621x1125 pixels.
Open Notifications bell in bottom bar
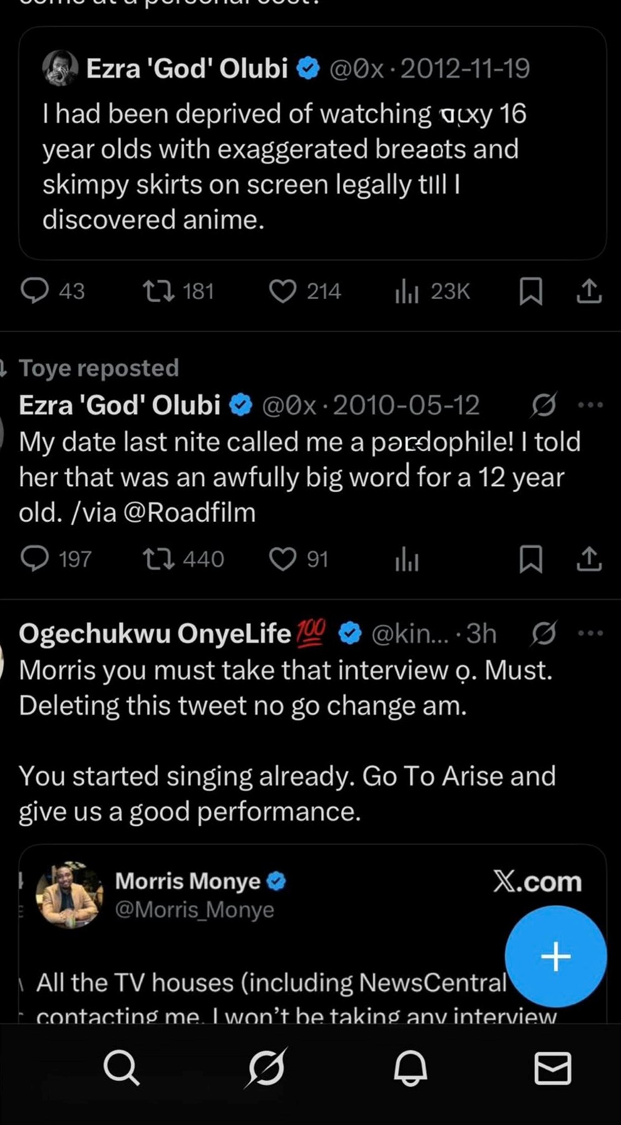coord(411,1067)
